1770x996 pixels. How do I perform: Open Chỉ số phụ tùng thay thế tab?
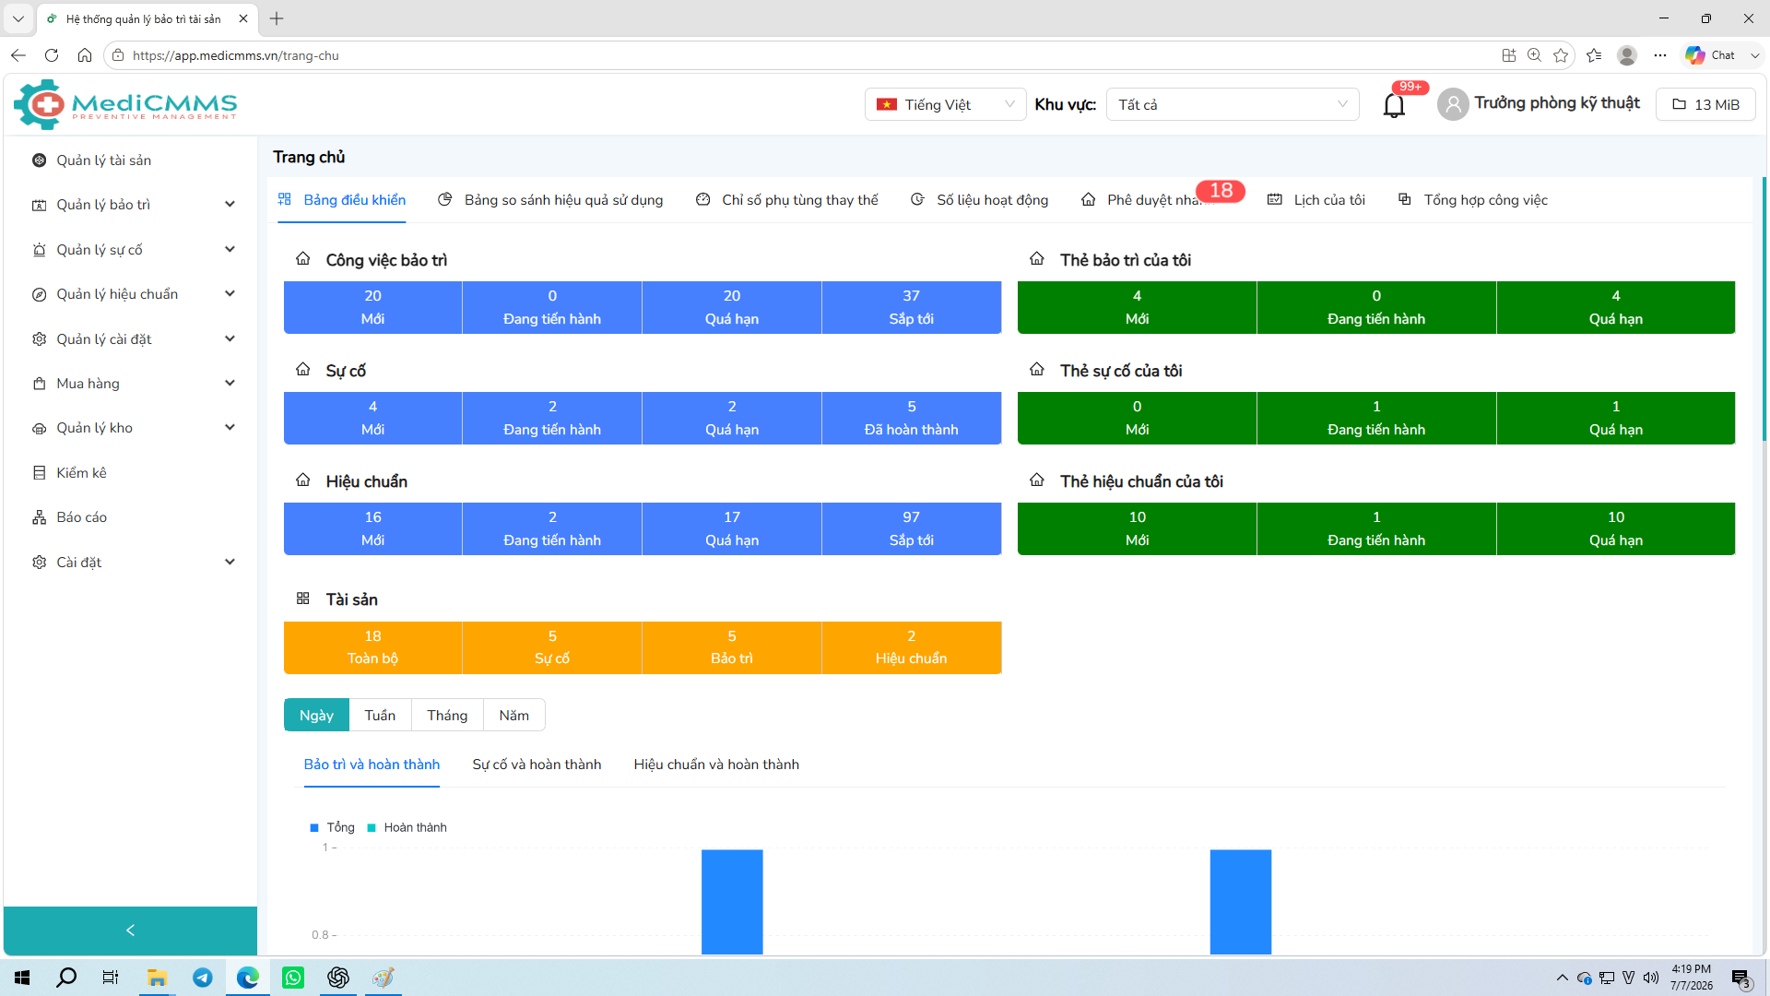[x=786, y=200]
